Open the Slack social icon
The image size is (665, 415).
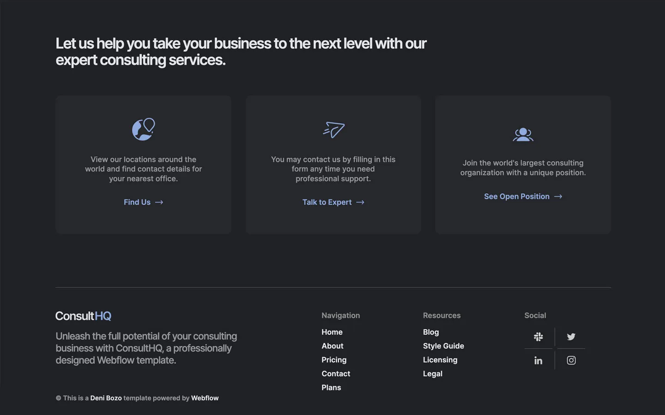click(538, 337)
